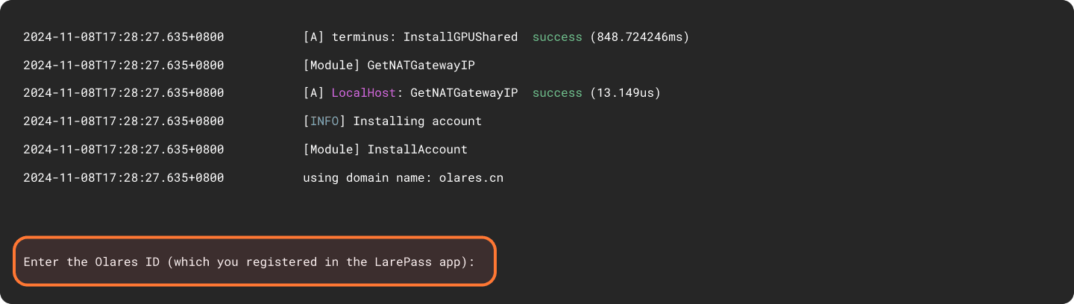The height and width of the screenshot is (304, 1074).
Task: Click the timestamp beside the [INFO] entry
Action: [x=123, y=121]
